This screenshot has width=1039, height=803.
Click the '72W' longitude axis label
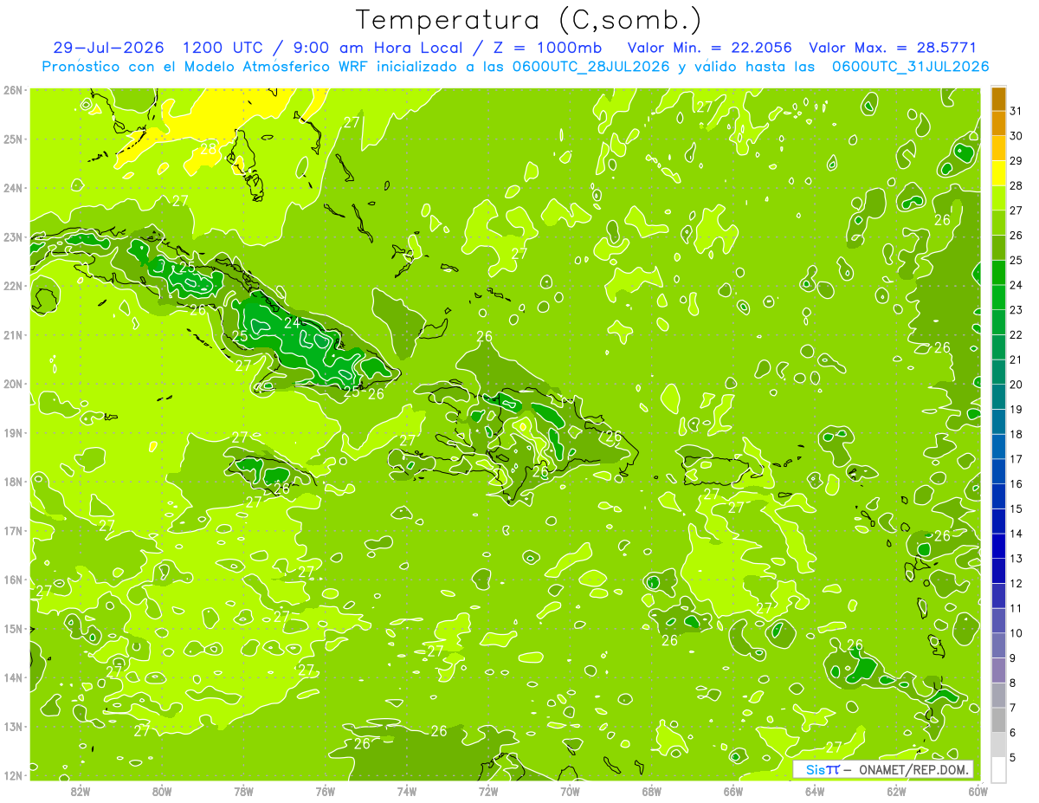(x=488, y=792)
